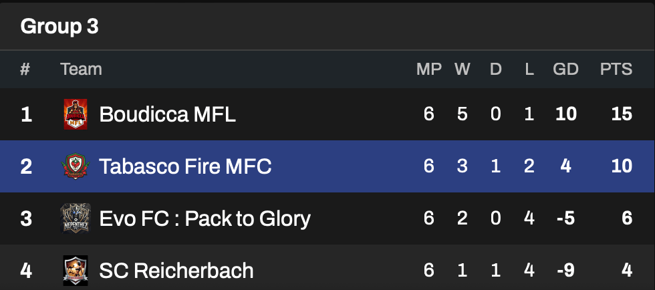Open Evo FC : Pack to Glory
This screenshot has width=655, height=290.
pos(205,218)
